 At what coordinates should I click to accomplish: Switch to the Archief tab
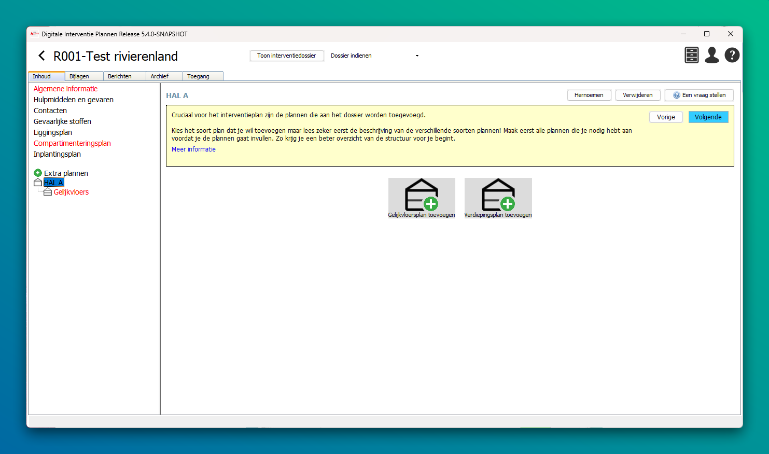pyautogui.click(x=164, y=76)
